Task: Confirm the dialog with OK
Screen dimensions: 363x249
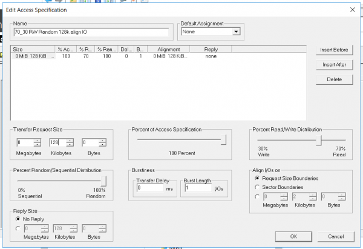Action: [x=293, y=236]
